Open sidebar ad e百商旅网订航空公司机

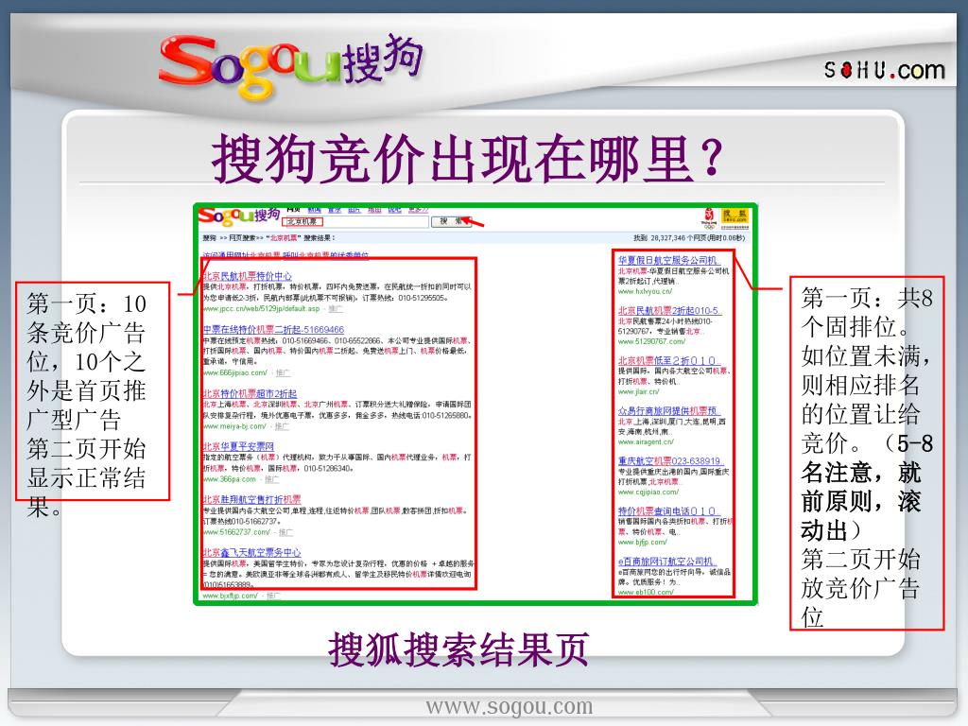tap(667, 562)
